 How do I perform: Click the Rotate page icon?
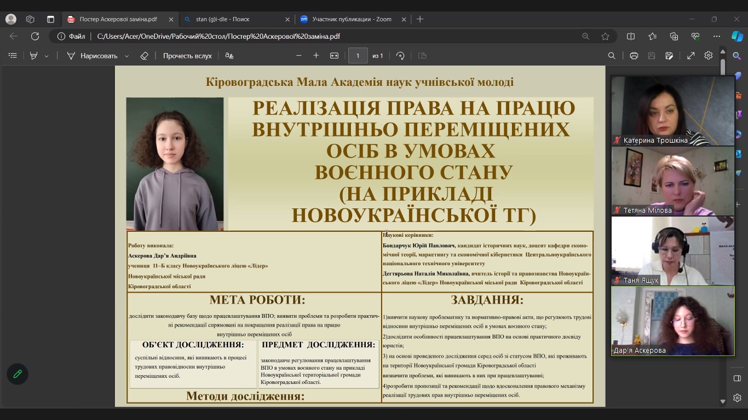pyautogui.click(x=400, y=56)
